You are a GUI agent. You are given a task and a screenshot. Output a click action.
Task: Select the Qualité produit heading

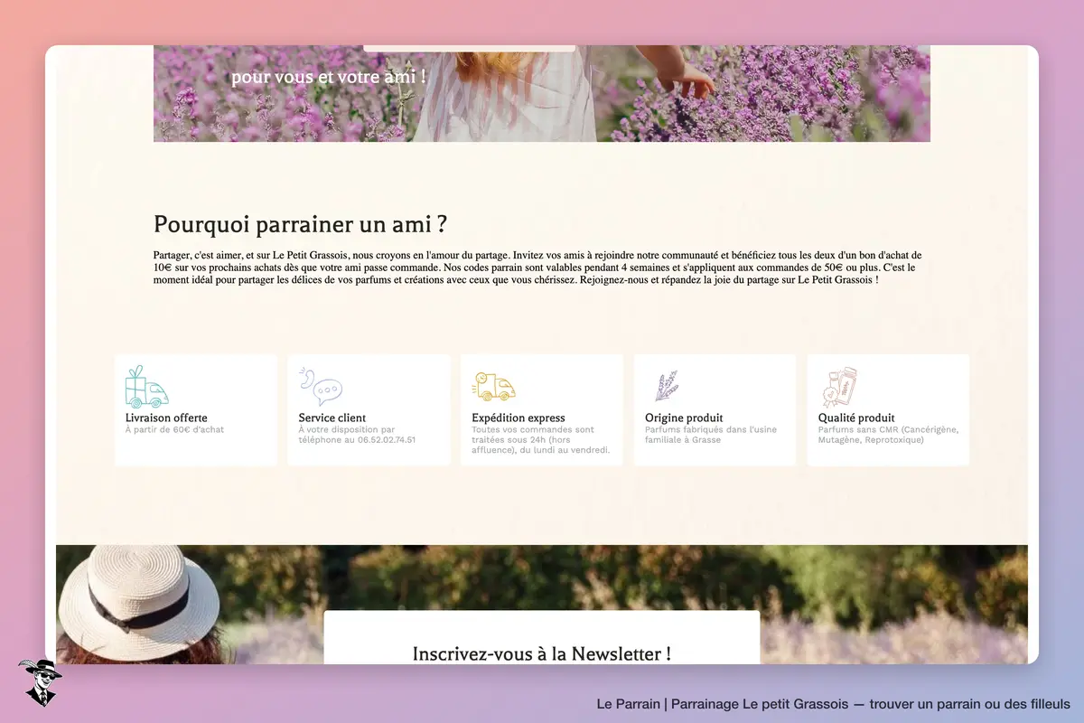tap(856, 418)
